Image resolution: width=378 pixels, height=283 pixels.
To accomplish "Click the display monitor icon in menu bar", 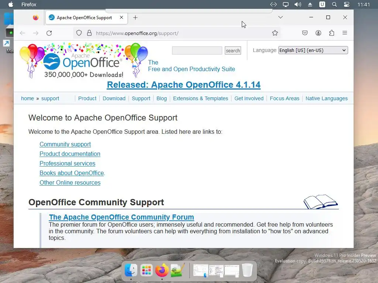I will 286,4.
